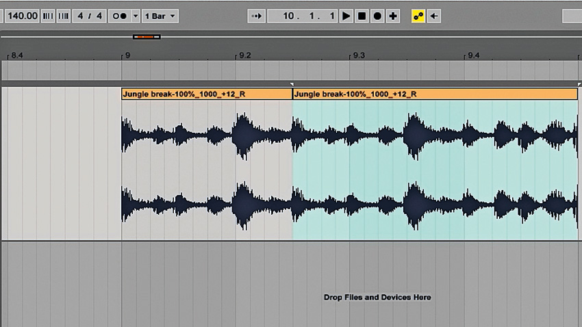This screenshot has width=582, height=327.
Task: Toggle the Follow playback button
Action: click(257, 16)
